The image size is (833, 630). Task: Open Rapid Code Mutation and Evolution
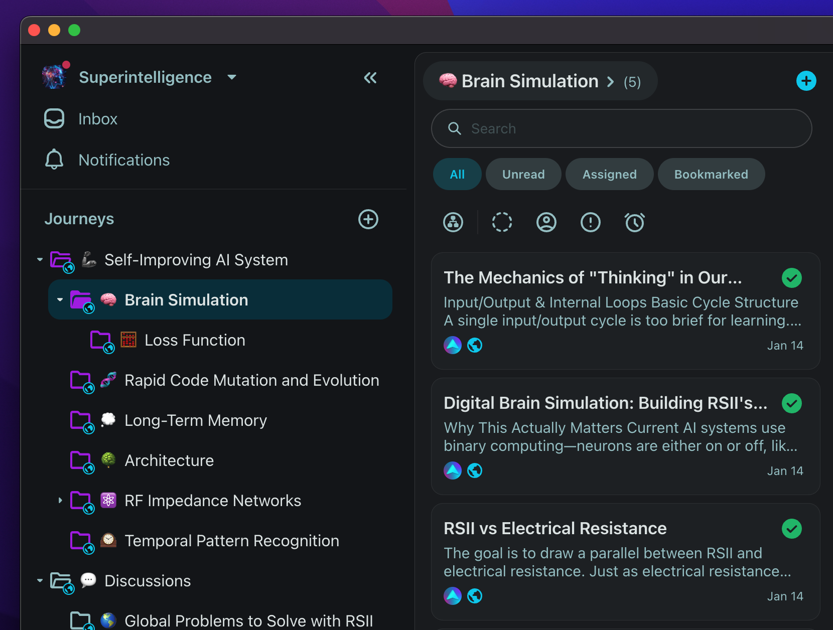(252, 380)
